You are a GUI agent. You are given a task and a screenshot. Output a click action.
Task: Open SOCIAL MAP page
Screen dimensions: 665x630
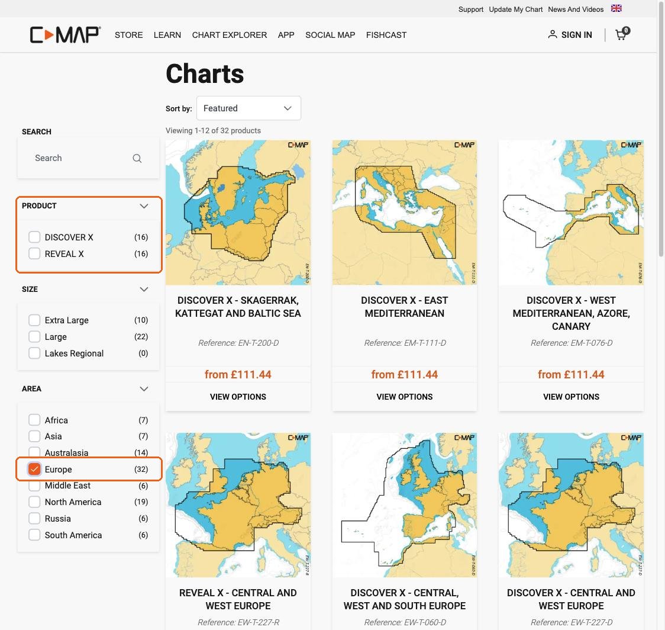point(330,35)
